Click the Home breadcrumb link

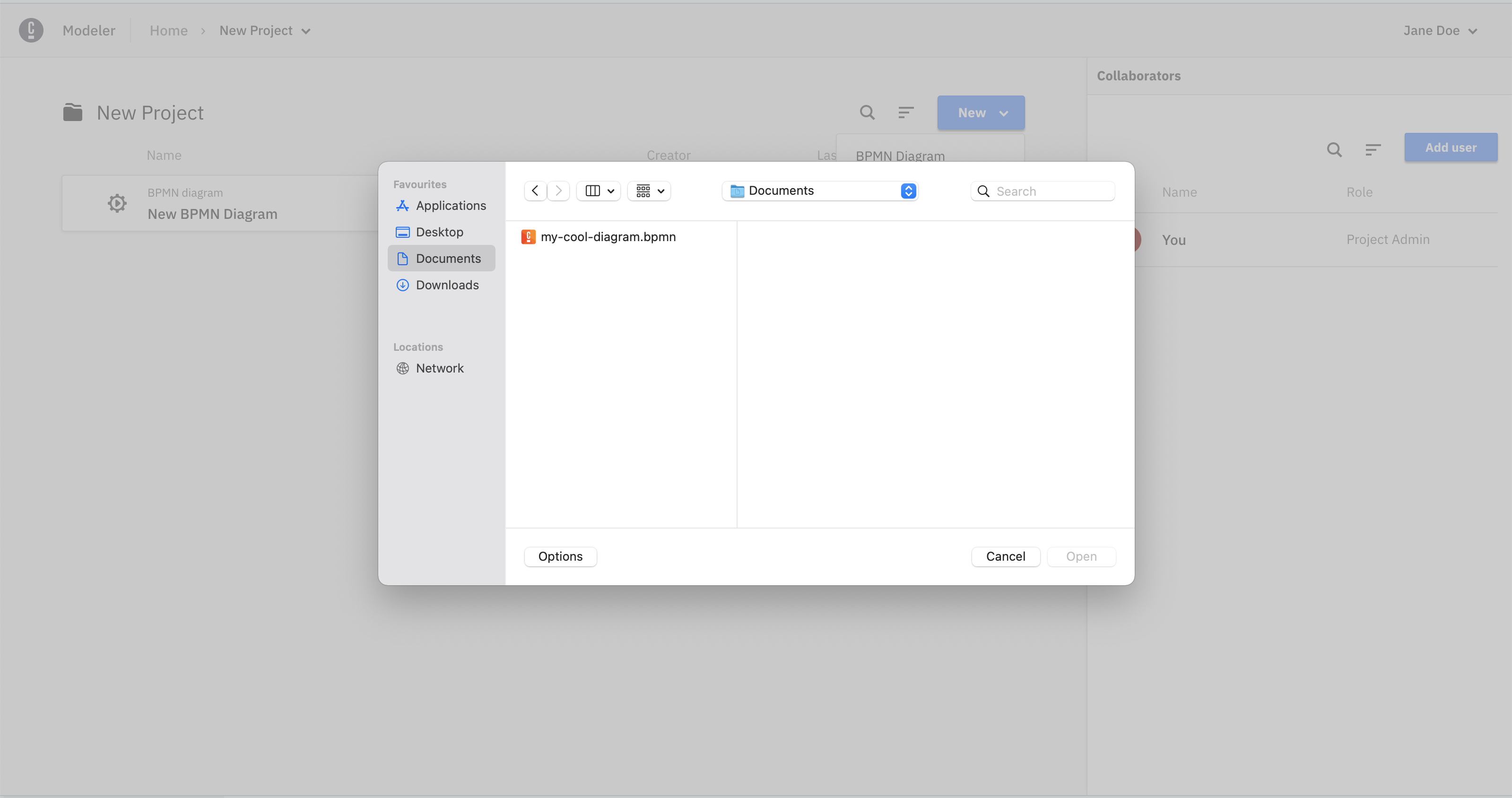point(168,31)
